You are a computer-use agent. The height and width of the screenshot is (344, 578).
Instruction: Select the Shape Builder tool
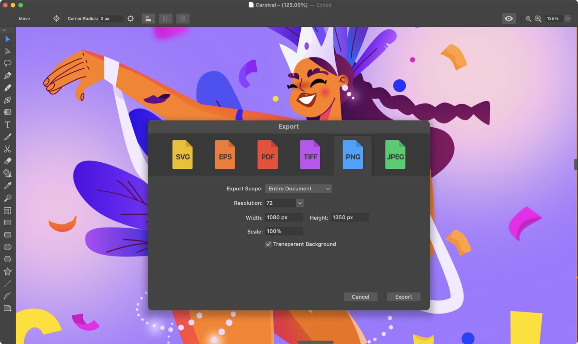coord(7,174)
